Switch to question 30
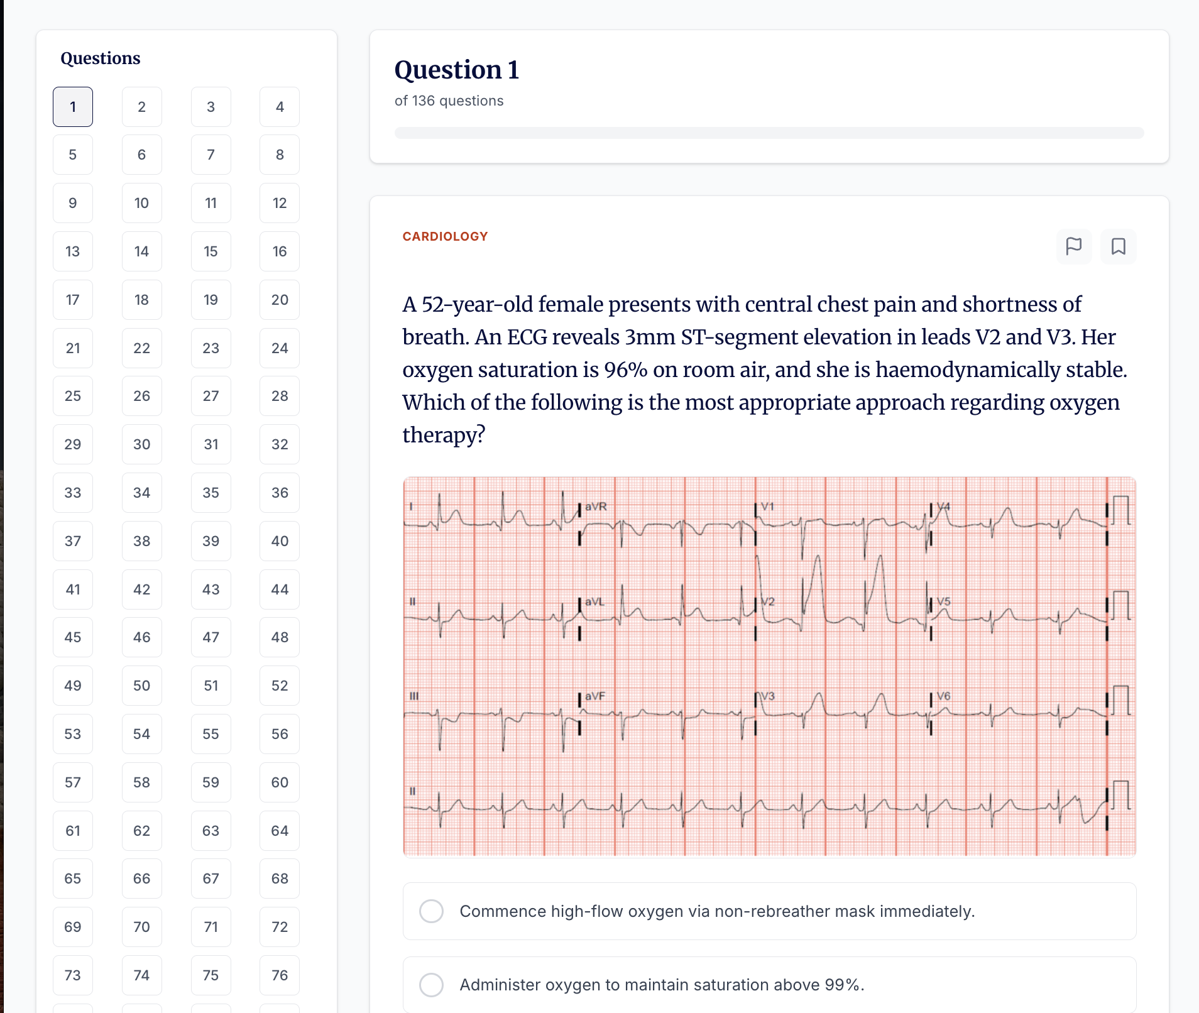 point(142,444)
